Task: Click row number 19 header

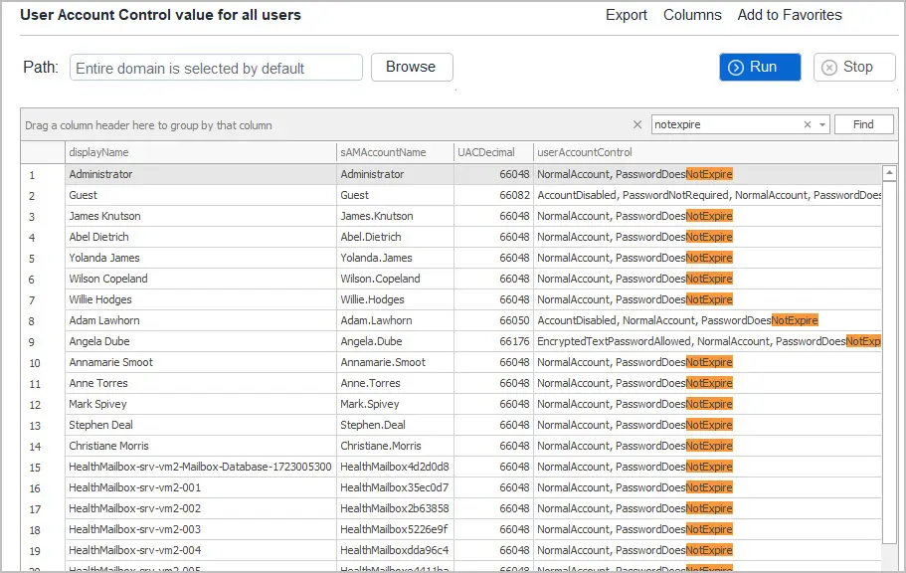Action: tap(43, 550)
